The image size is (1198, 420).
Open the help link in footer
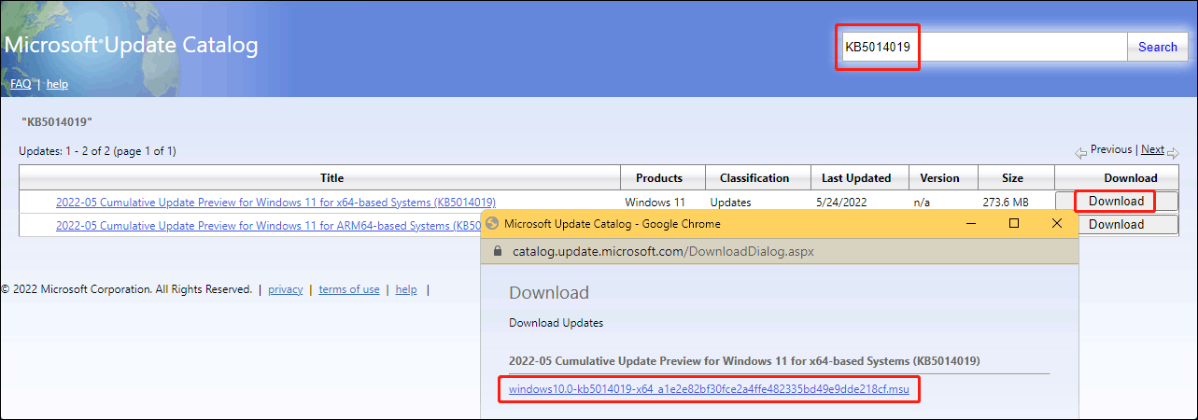406,289
